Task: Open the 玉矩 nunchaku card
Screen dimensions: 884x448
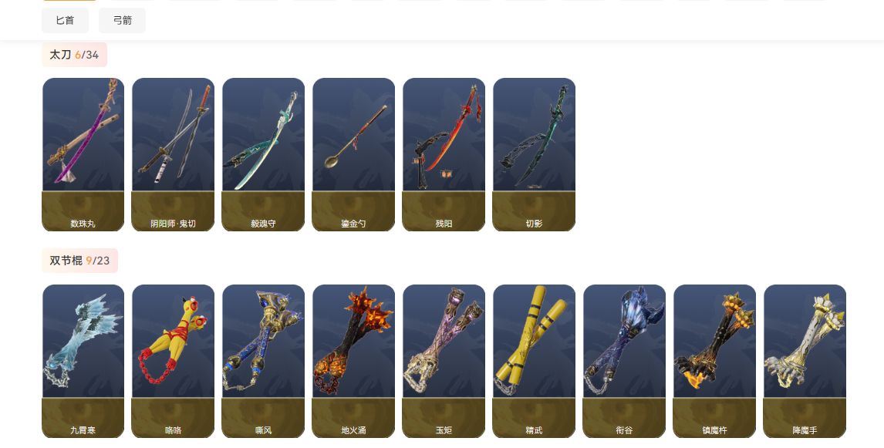Action: click(444, 361)
